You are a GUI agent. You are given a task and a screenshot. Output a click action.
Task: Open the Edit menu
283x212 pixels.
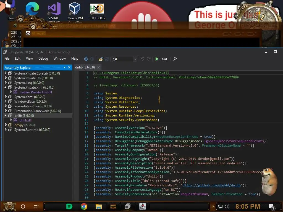(x=17, y=59)
